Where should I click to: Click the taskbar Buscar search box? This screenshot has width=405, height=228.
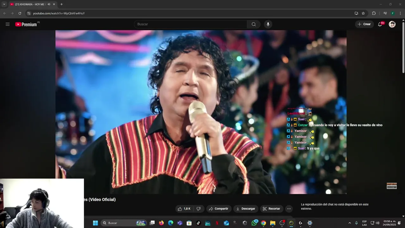pyautogui.click(x=124, y=223)
